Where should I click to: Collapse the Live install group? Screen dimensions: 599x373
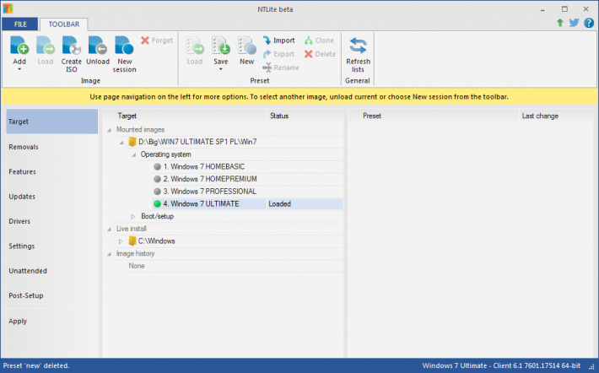(x=110, y=229)
